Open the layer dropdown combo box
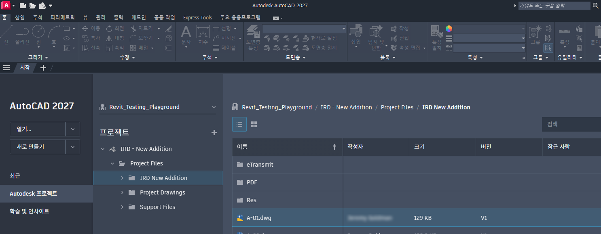 point(304,29)
